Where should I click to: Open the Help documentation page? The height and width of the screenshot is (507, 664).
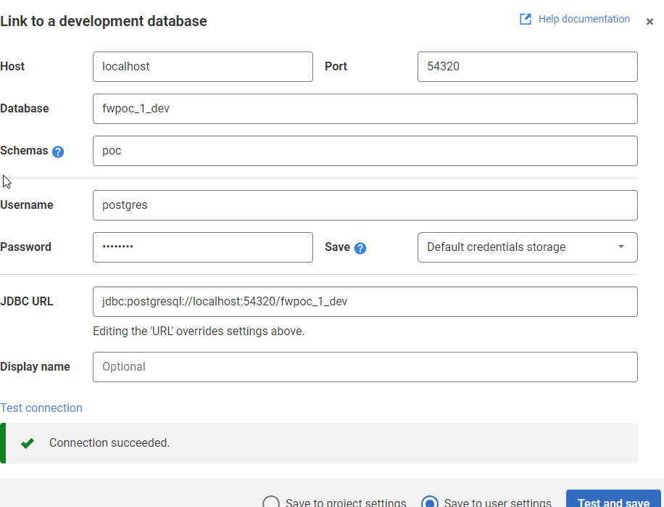584,19
